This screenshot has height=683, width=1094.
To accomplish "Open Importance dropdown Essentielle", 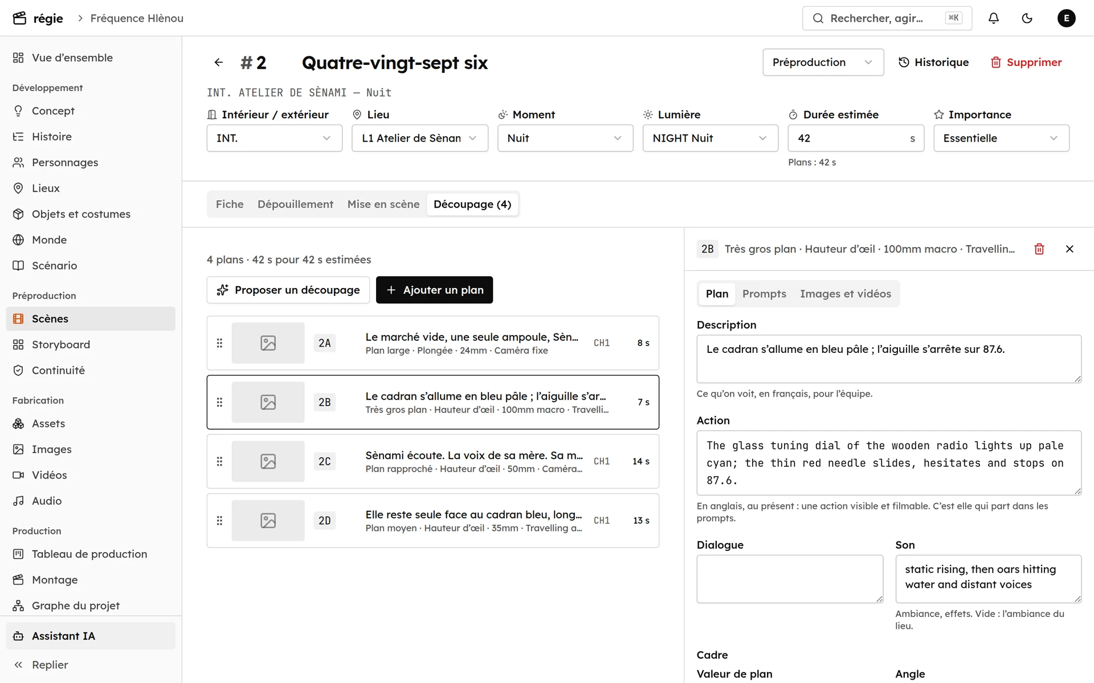I will pyautogui.click(x=1001, y=138).
